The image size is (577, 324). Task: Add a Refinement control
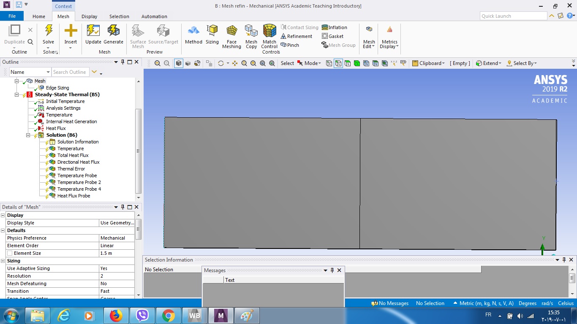[297, 36]
